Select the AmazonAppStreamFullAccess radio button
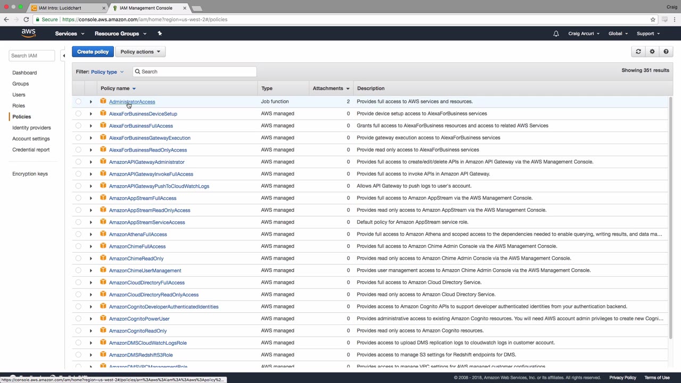681x383 pixels. pyautogui.click(x=78, y=198)
